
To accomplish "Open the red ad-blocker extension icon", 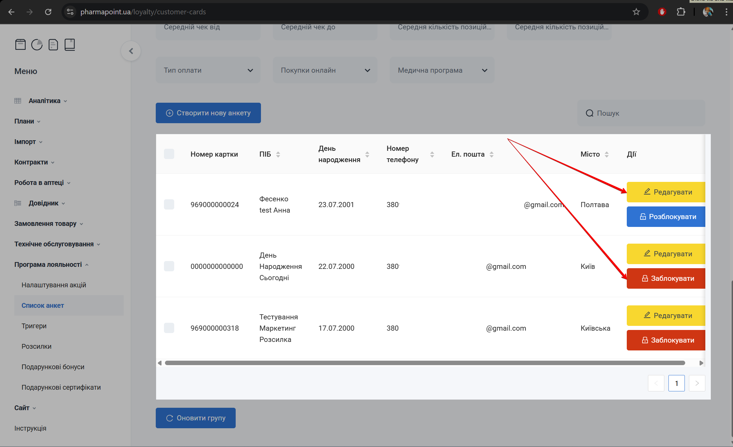I will (662, 12).
